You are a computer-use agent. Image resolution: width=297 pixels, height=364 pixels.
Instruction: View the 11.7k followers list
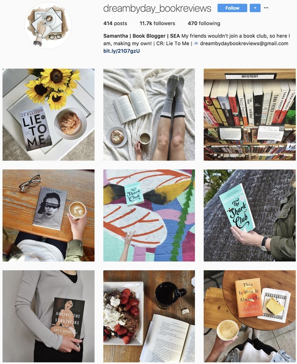[x=157, y=23]
